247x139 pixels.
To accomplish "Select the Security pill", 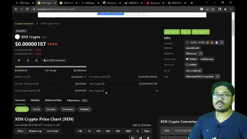I will [x=51, y=109].
